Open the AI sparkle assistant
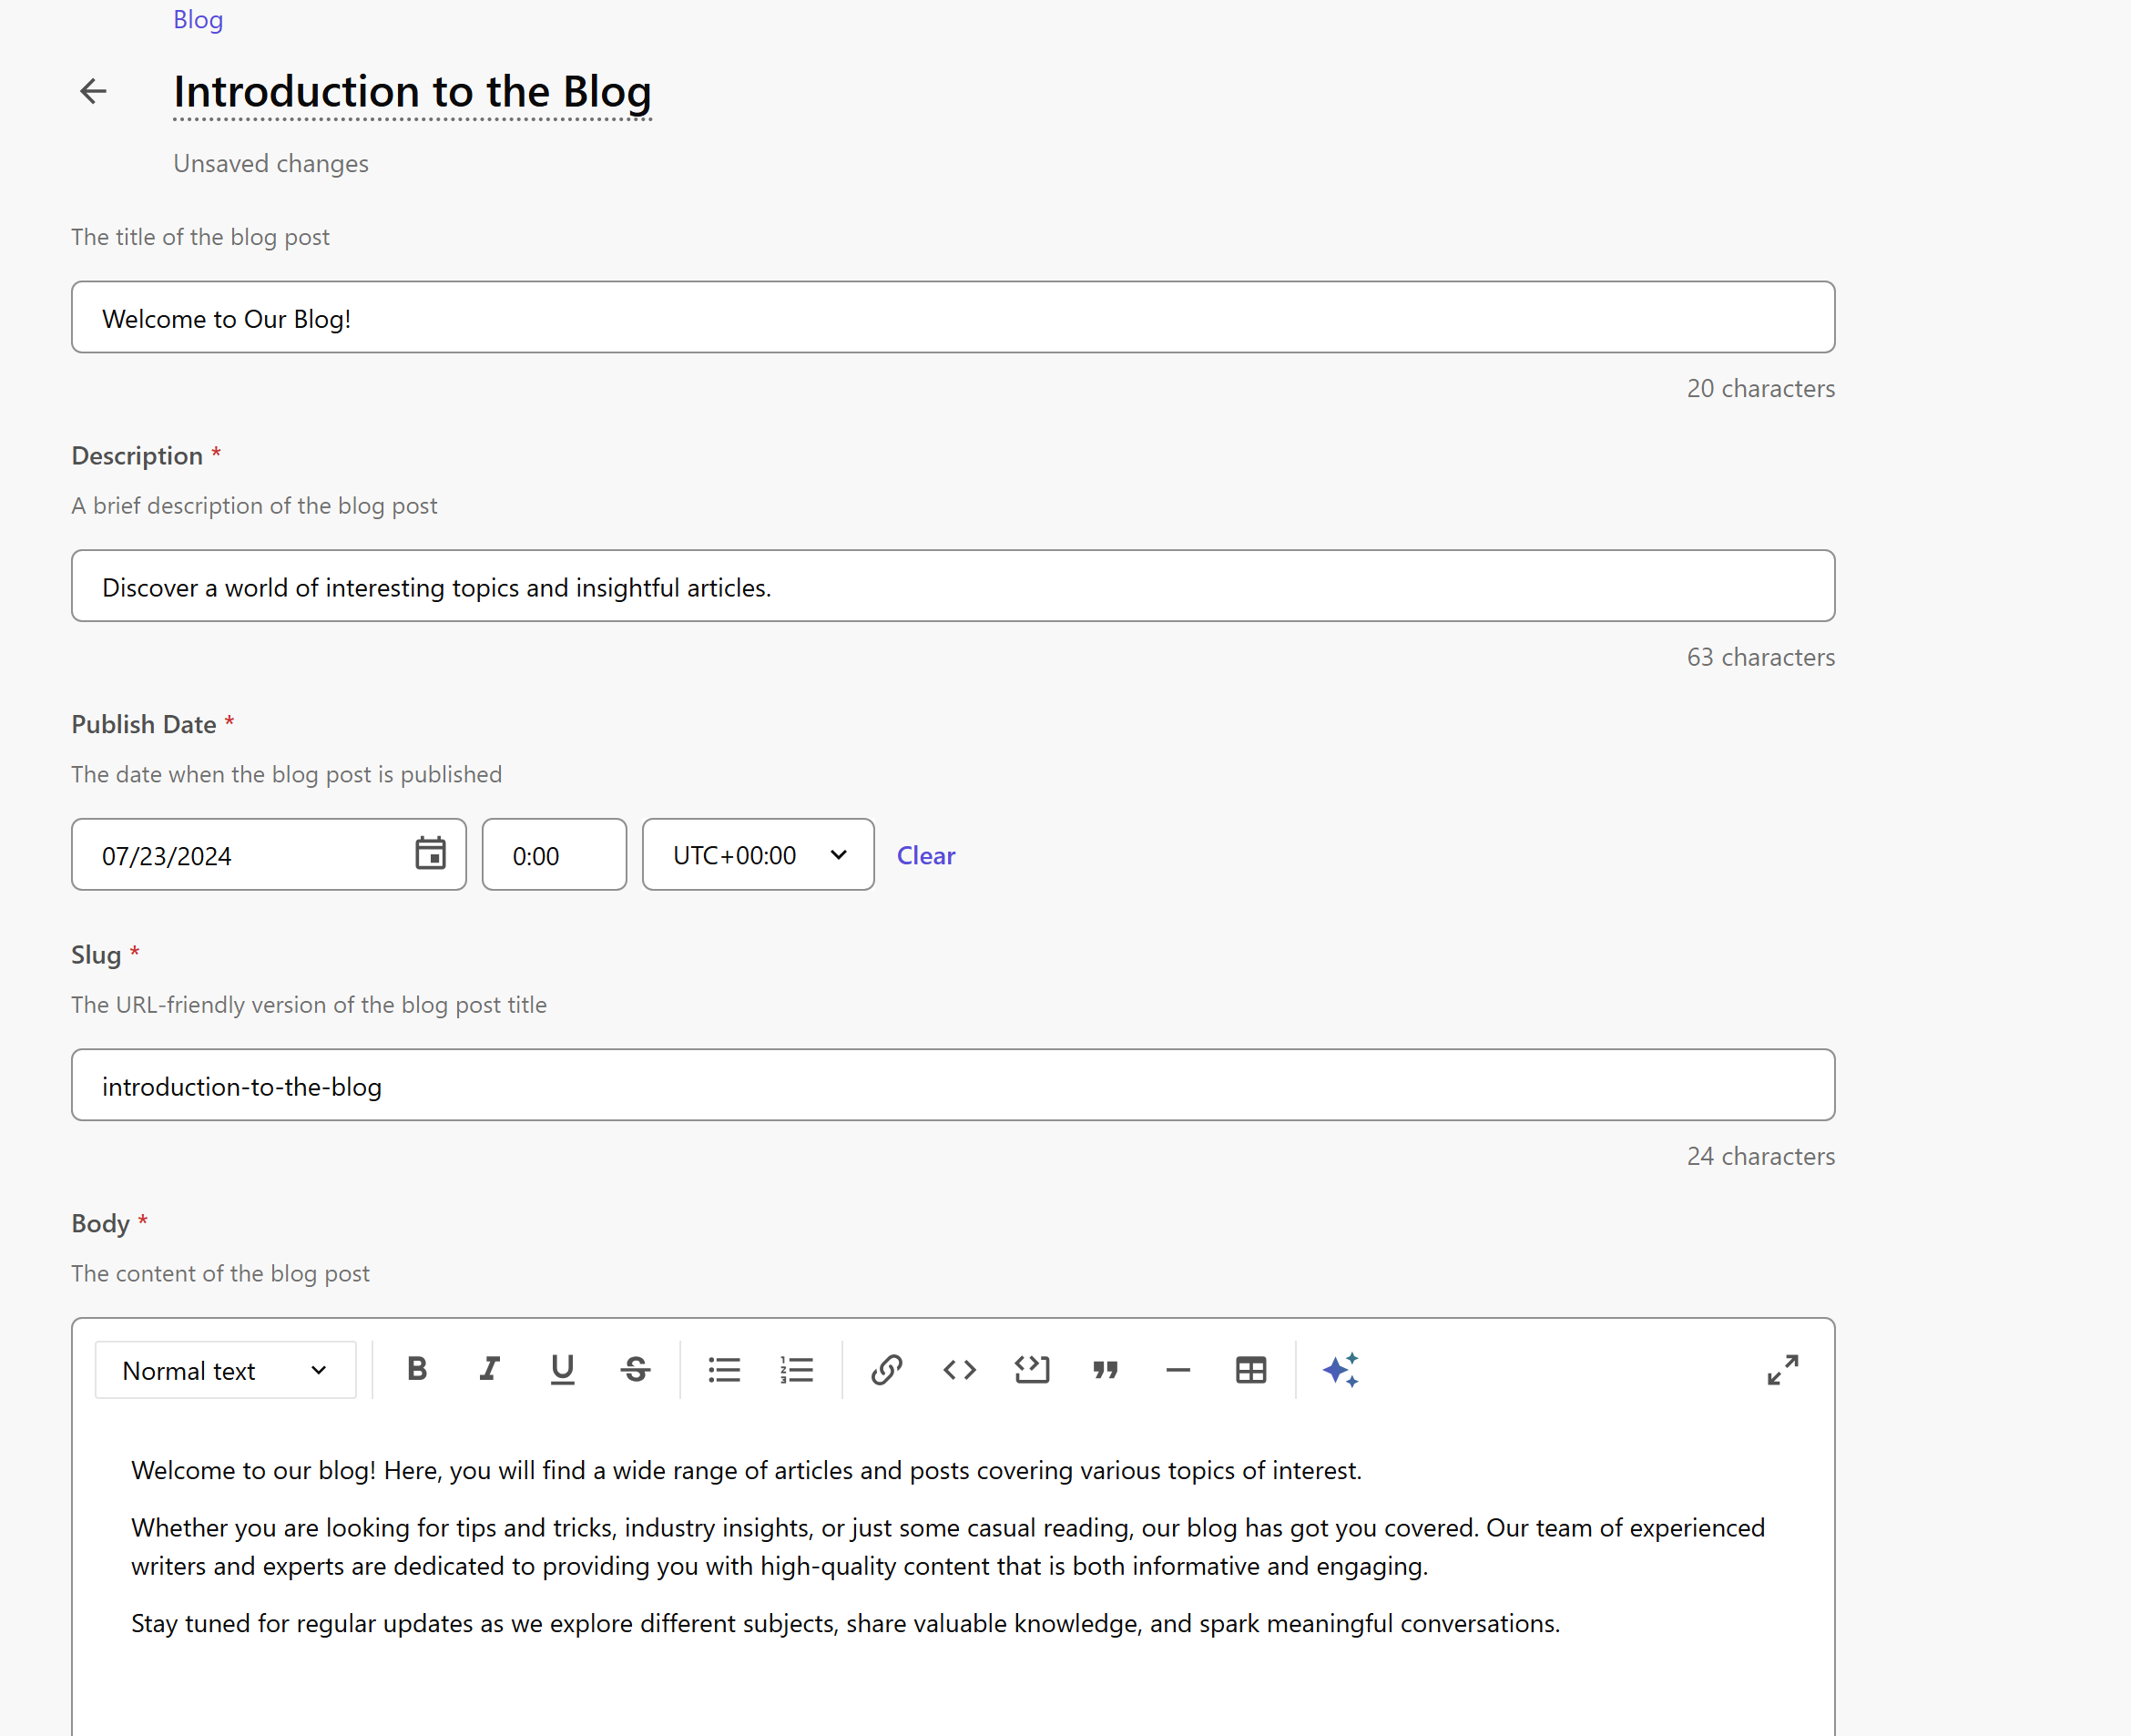This screenshot has height=1736, width=2131. (x=1340, y=1369)
